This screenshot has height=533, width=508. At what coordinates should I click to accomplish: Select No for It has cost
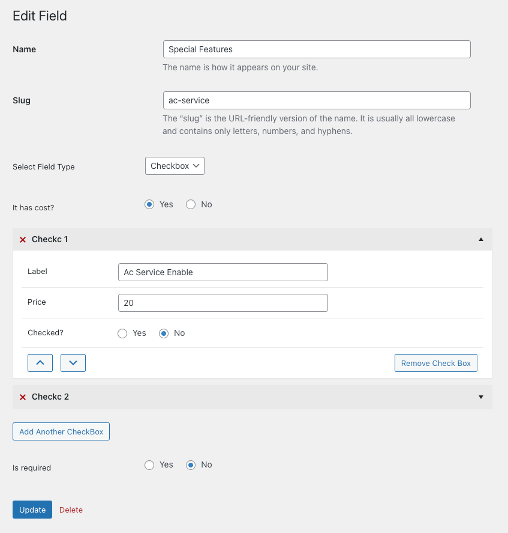click(x=191, y=204)
